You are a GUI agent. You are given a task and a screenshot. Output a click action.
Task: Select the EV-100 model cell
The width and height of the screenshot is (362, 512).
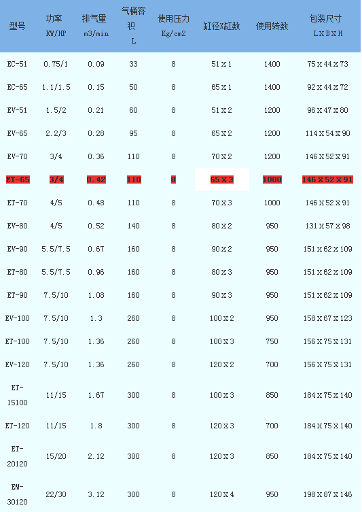click(17, 318)
